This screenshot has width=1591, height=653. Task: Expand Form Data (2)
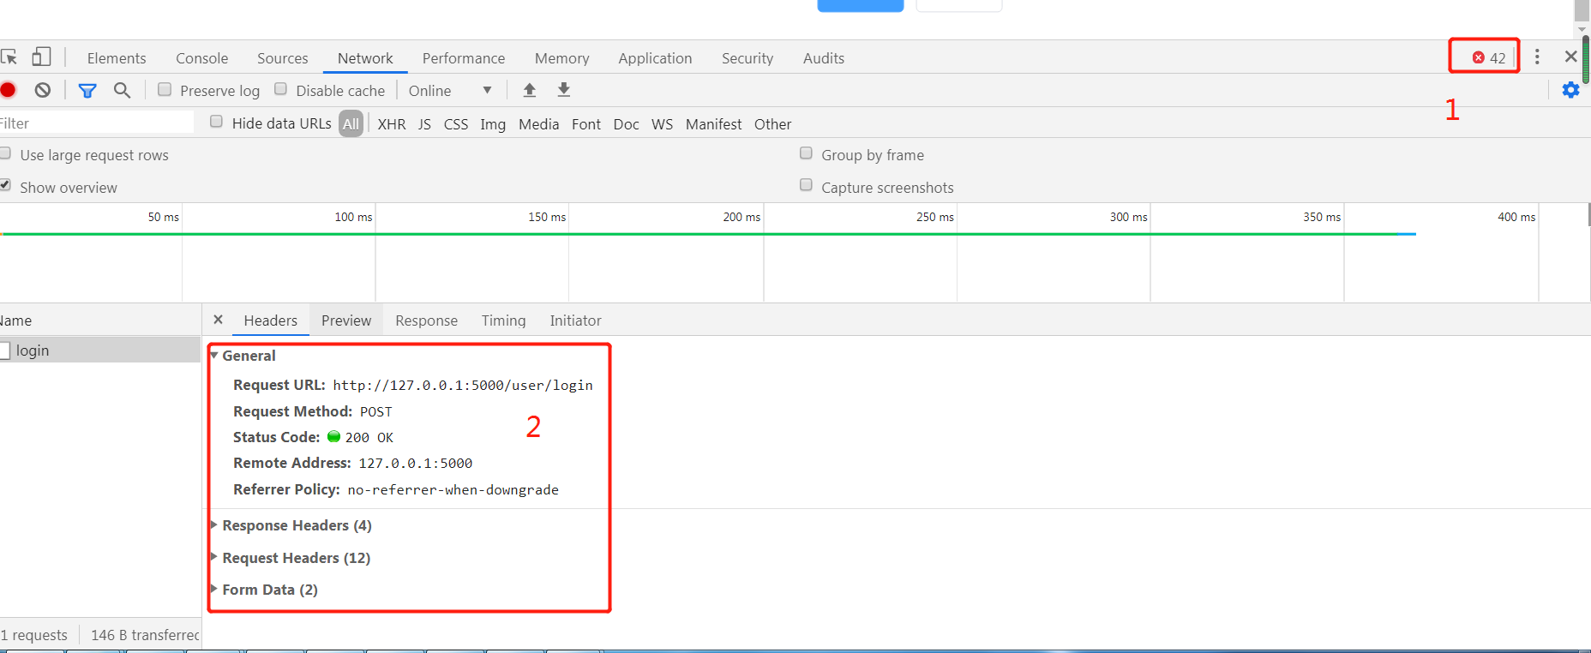pyautogui.click(x=214, y=589)
